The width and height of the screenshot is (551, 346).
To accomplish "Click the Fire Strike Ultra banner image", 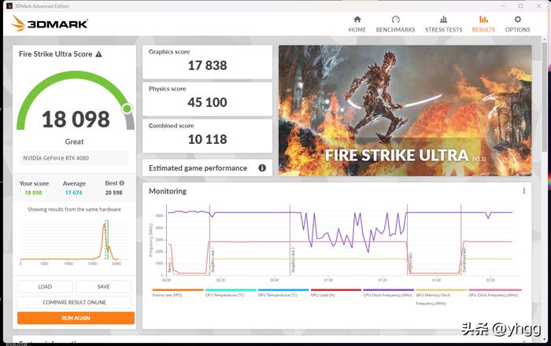I will click(405, 111).
